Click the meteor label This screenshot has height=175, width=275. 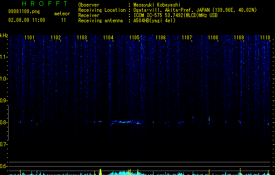(62, 14)
